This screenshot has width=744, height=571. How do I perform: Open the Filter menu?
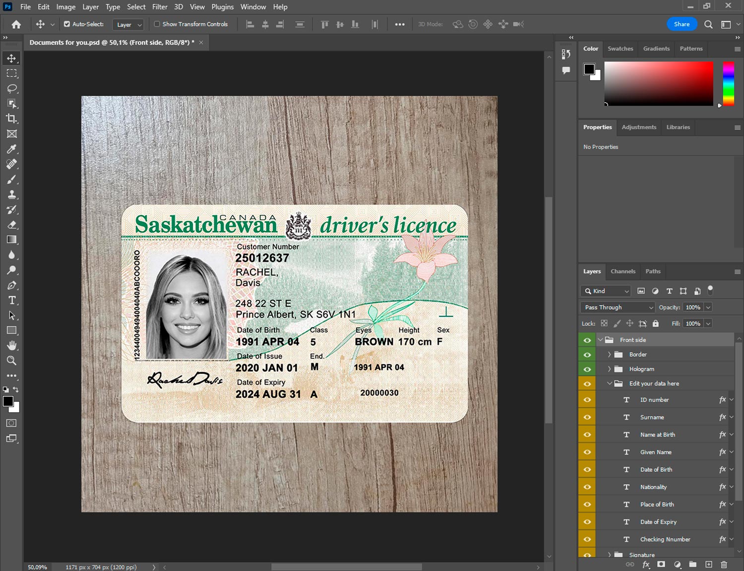click(x=160, y=7)
